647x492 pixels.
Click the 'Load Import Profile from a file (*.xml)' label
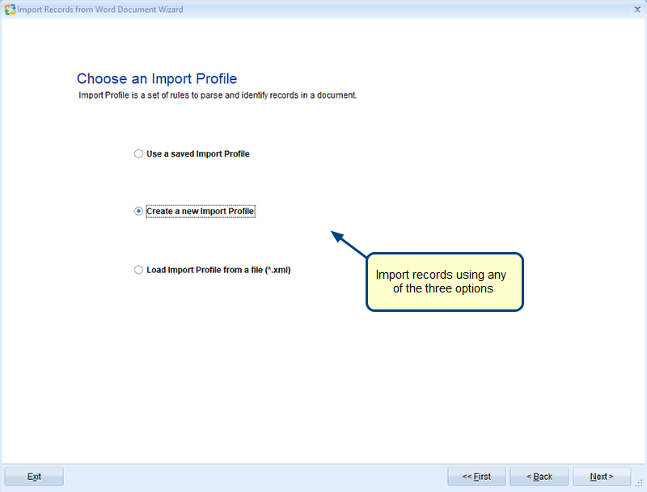[218, 271]
